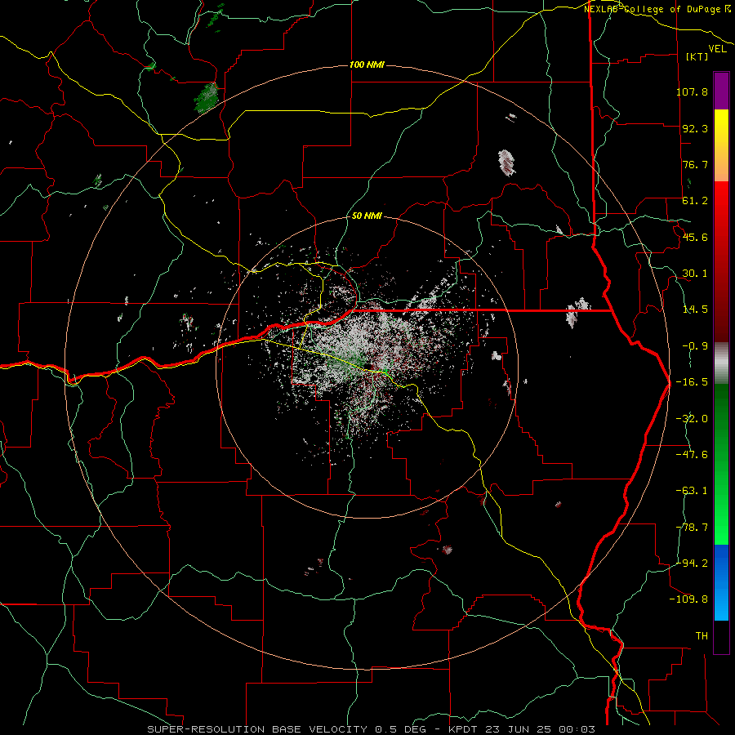Select the -78.7 velocity scale value

click(x=692, y=528)
